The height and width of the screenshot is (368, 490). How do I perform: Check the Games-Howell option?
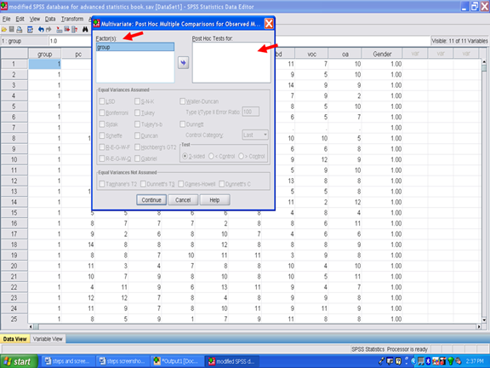pyautogui.click(x=180, y=184)
